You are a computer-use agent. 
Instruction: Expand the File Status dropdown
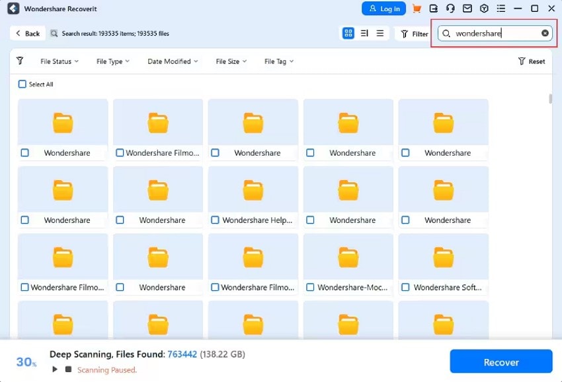60,61
